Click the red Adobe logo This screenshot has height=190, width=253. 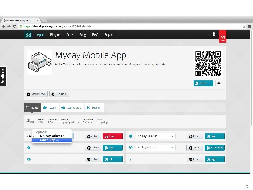click(222, 36)
